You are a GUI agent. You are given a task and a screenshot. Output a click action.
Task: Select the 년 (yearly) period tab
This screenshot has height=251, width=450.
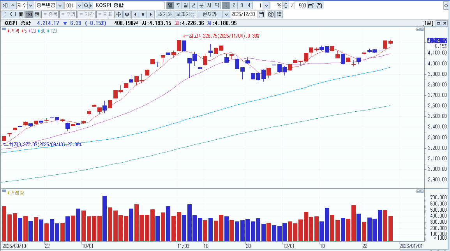point(193,5)
